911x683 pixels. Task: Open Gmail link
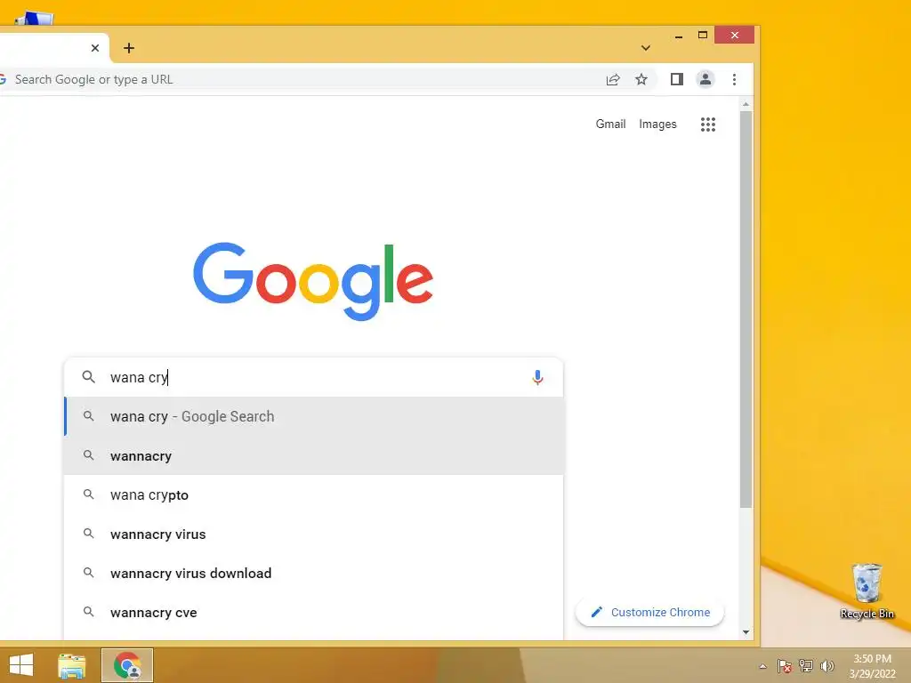(x=610, y=124)
